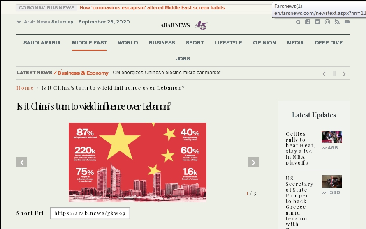Open the coronavirus escapism headline link

click(152, 8)
